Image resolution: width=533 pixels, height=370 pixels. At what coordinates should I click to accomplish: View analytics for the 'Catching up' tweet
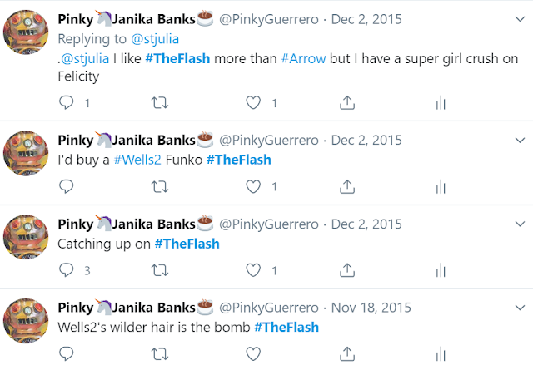click(x=441, y=270)
